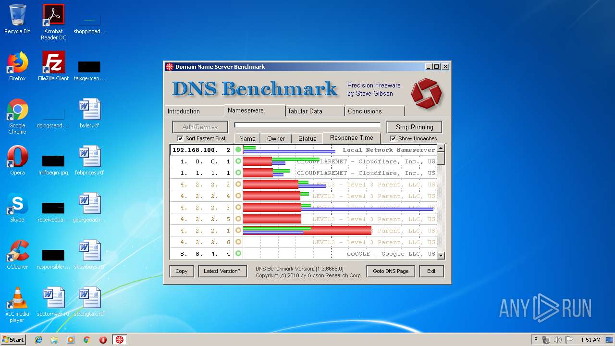615x346 pixels.
Task: Click the red DNS Benchmark logo
Action: coord(426,93)
